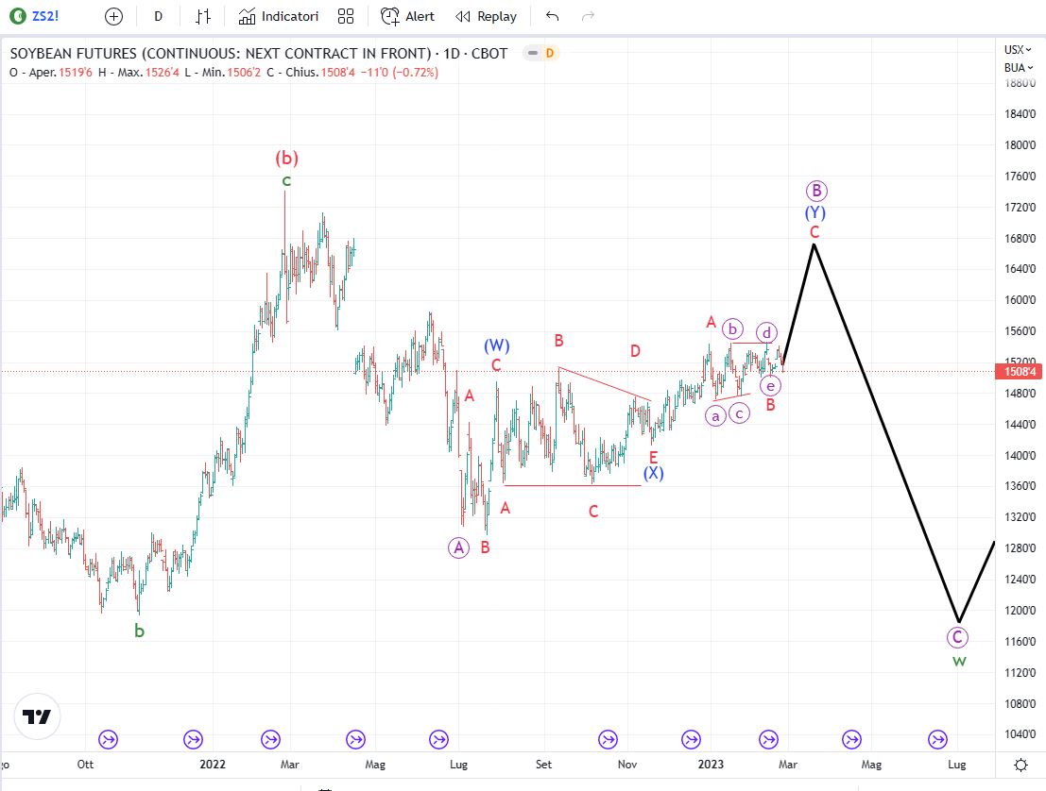Click the TradingView logo button
Screen dimensions: 1046x791
38,716
